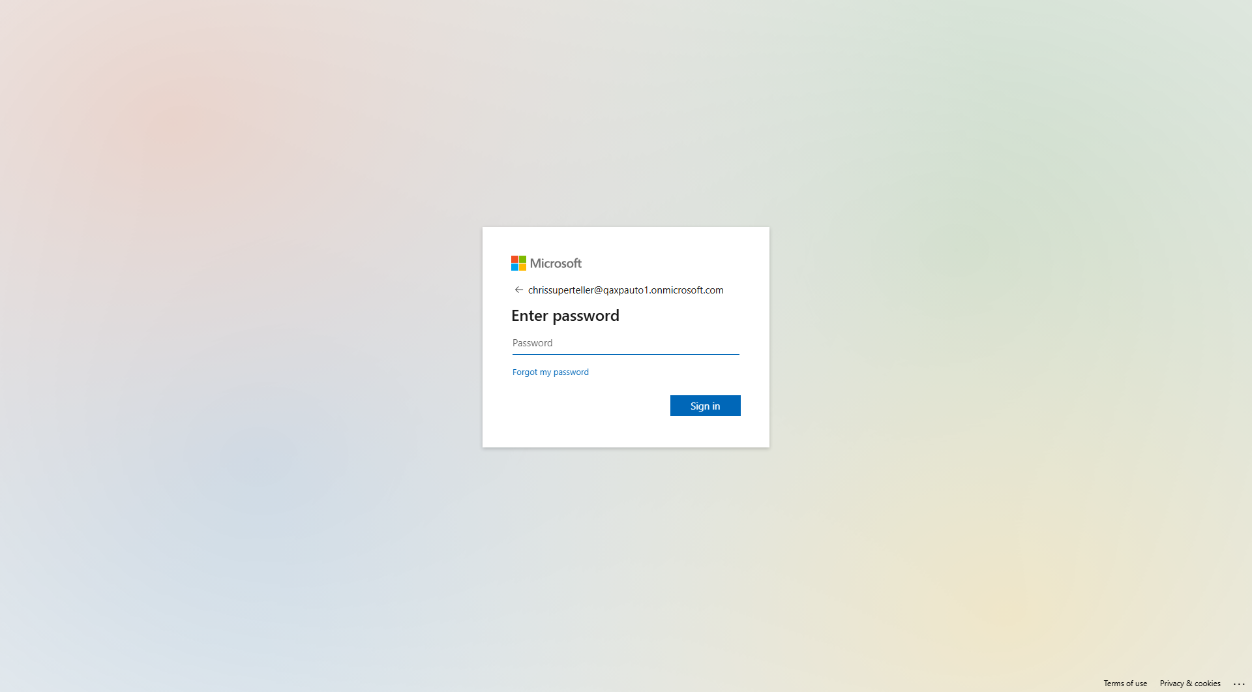The width and height of the screenshot is (1252, 692).
Task: Click the Enter password heading
Action: coord(565,316)
